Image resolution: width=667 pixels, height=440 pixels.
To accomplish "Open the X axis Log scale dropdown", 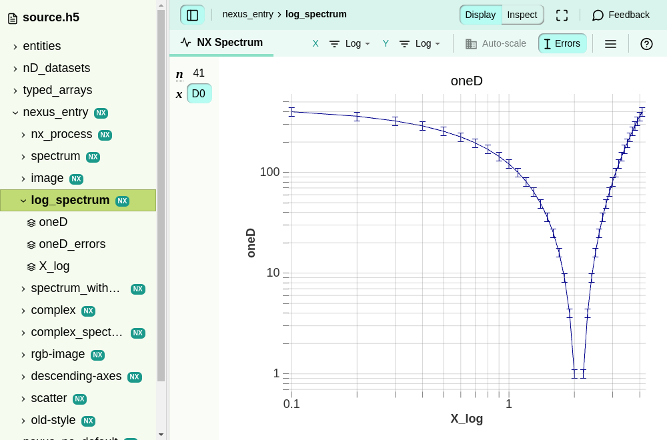I will [350, 43].
